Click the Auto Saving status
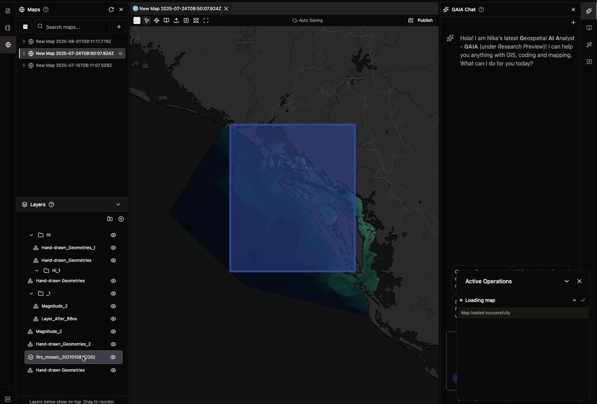597x404 pixels. click(308, 20)
